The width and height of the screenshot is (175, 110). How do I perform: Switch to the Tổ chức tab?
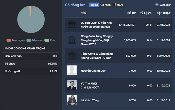(118, 5)
